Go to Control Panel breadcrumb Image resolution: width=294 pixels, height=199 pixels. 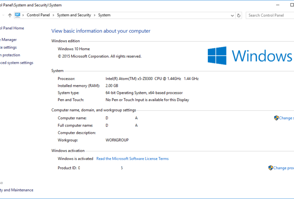[38, 15]
